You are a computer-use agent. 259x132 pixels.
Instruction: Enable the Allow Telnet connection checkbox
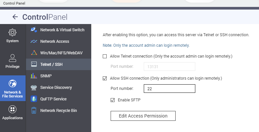tap(105, 56)
